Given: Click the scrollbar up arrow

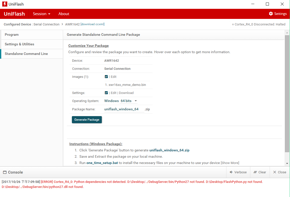Looking at the screenshot, I should pyautogui.click(x=287, y=33).
